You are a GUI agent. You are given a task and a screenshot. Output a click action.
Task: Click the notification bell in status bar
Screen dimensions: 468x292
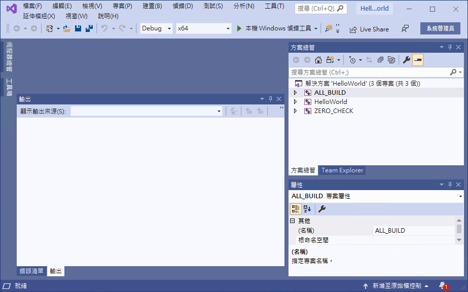[x=443, y=285]
